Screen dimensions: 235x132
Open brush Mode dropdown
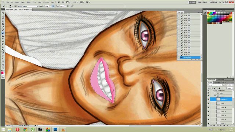[30, 6]
